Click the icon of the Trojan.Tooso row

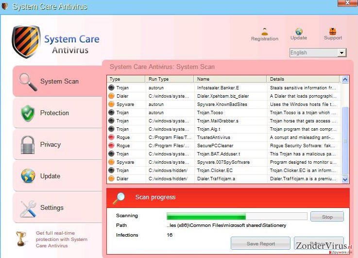(x=111, y=112)
